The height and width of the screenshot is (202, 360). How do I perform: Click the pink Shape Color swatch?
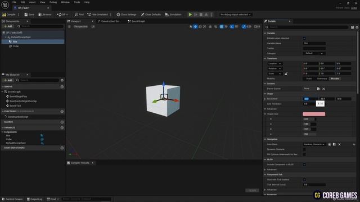(314, 114)
